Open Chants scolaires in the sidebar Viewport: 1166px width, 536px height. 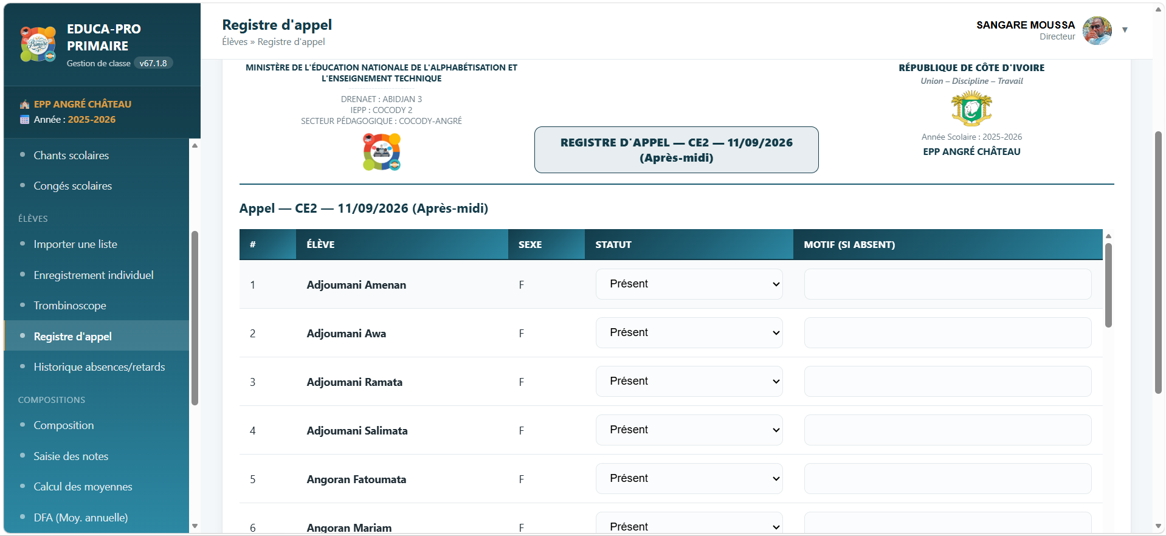point(71,156)
